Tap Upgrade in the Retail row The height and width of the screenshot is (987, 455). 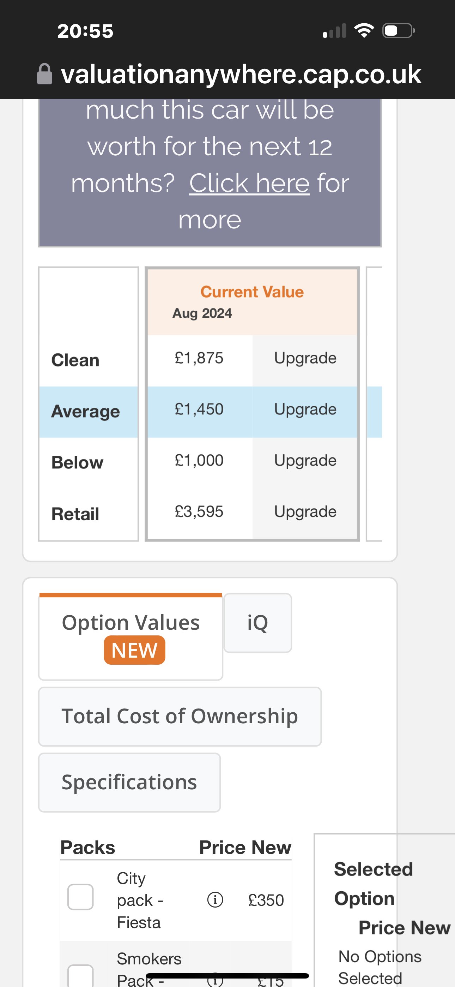tap(305, 512)
